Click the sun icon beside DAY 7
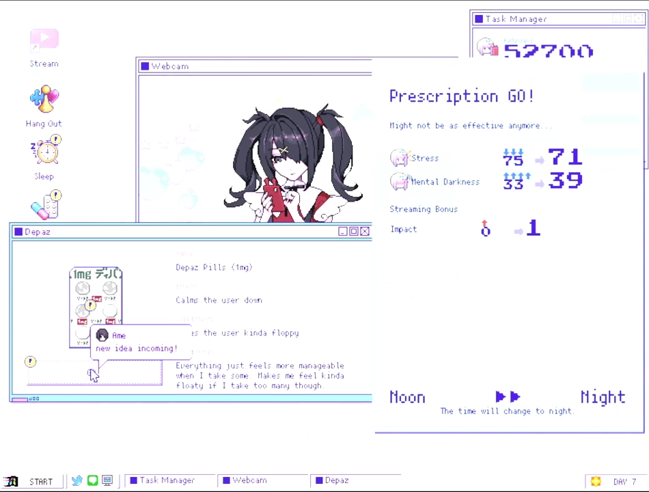Image resolution: width=649 pixels, height=492 pixels. [x=596, y=481]
